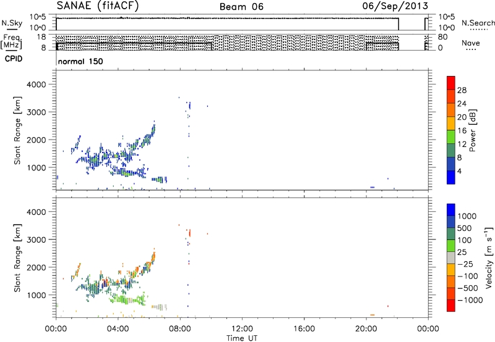This screenshot has width=495, height=342.
Task: Pick the light green 25–100 Velocity colorbar segment
Action: (x=451, y=246)
